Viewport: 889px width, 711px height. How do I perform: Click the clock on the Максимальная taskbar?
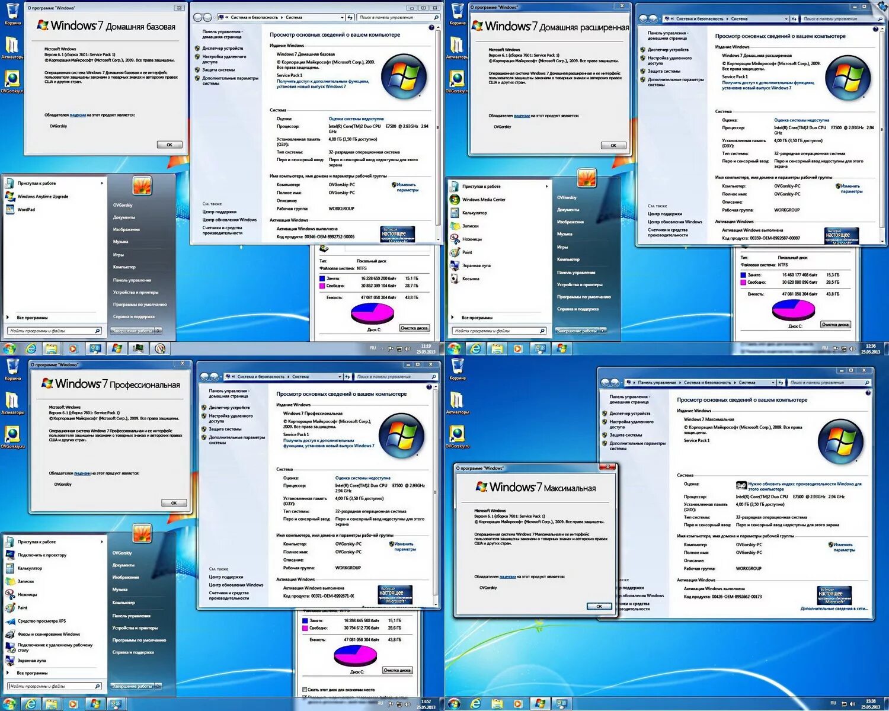point(871,704)
